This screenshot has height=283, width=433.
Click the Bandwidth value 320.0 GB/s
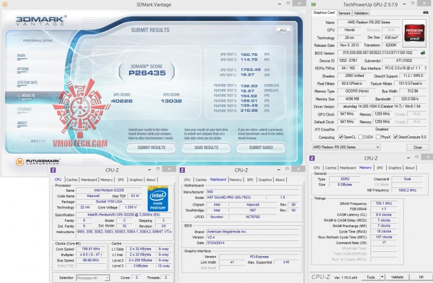(410, 99)
